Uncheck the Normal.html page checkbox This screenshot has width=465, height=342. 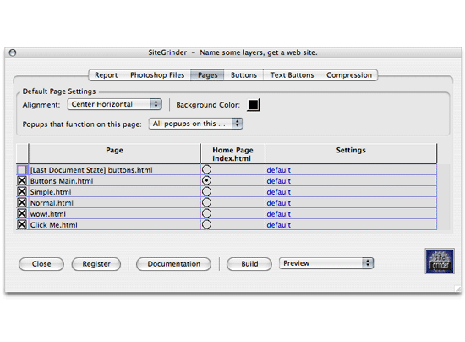click(22, 202)
